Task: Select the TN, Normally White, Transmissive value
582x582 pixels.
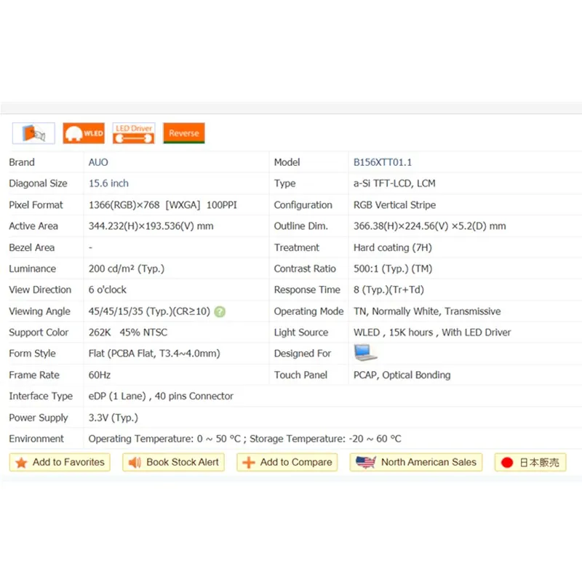Action: (427, 311)
